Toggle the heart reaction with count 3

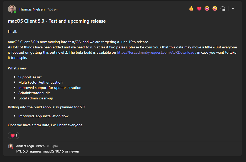click(x=14, y=135)
